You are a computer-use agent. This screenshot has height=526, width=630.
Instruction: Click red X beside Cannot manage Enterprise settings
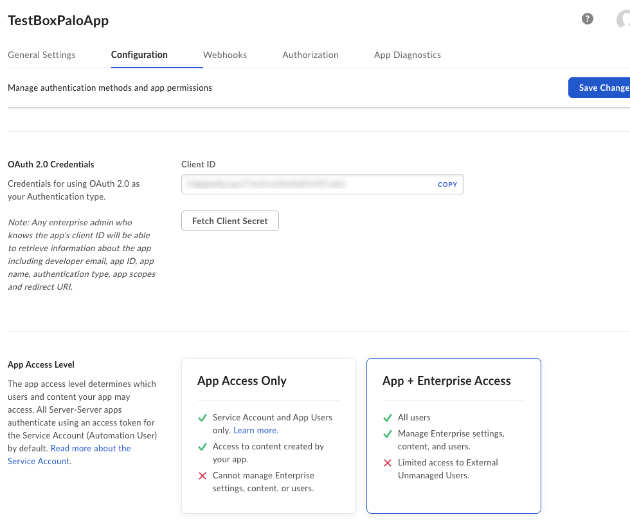click(202, 476)
